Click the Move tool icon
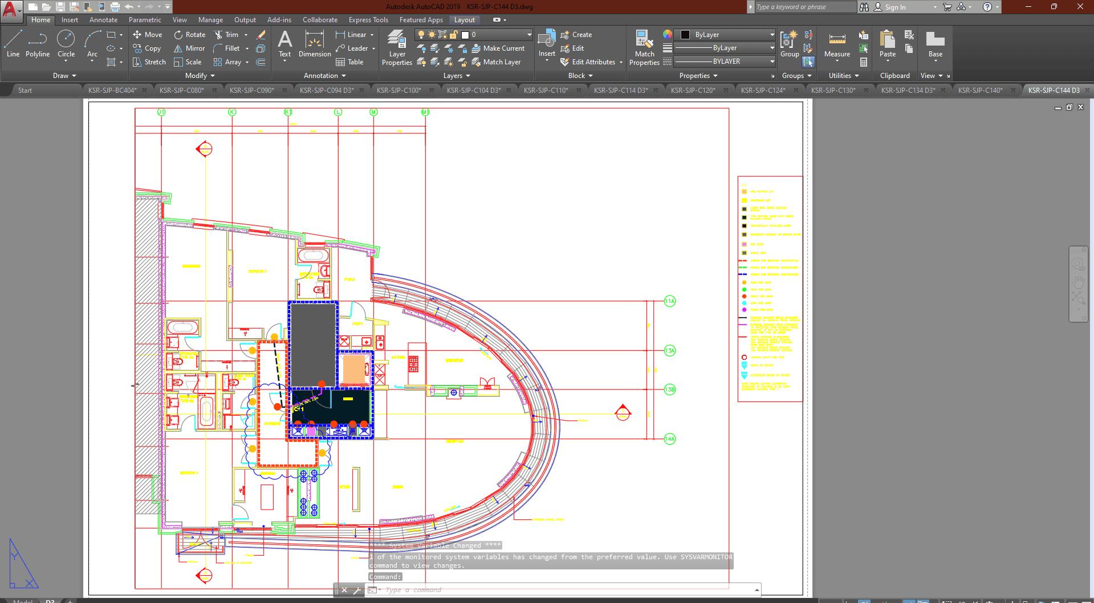 coord(137,35)
